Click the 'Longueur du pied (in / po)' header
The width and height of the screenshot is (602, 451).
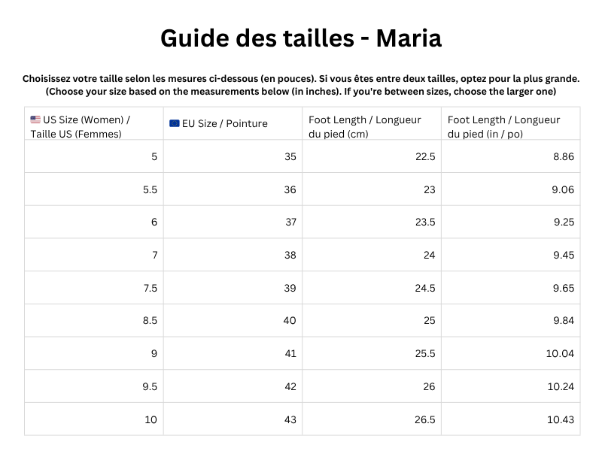[504, 126]
